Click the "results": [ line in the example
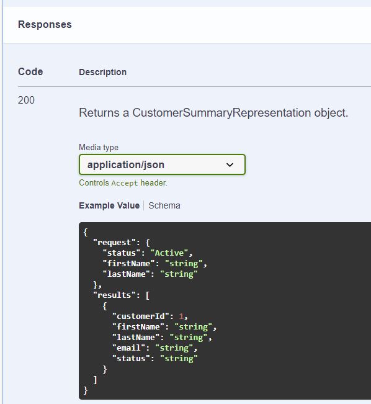 [x=122, y=295]
